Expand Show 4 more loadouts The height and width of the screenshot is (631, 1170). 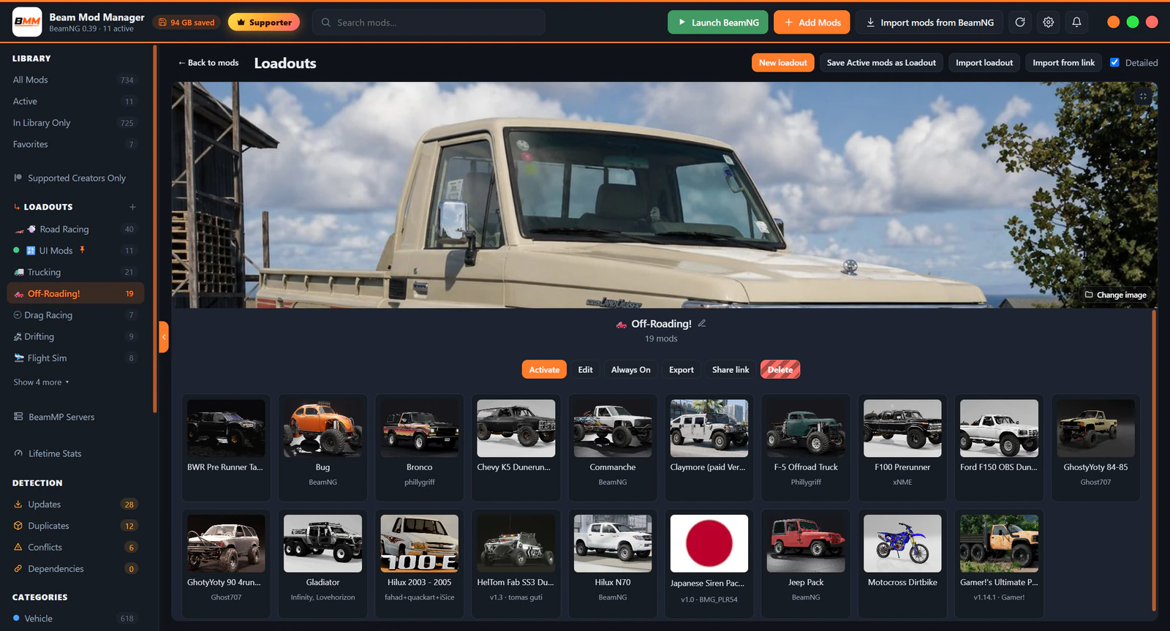click(x=41, y=382)
